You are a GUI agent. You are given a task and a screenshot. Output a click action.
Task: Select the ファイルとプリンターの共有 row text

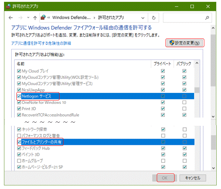coord(42,142)
